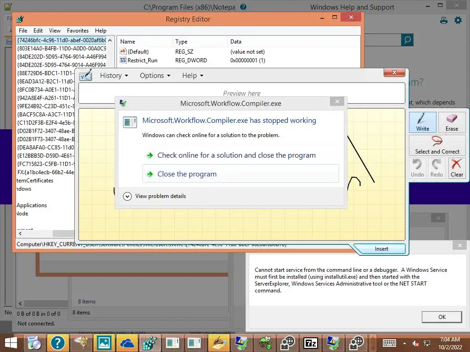Screen dimensions: 470x352
Task: Choose Close the program
Action: coord(241,174)
